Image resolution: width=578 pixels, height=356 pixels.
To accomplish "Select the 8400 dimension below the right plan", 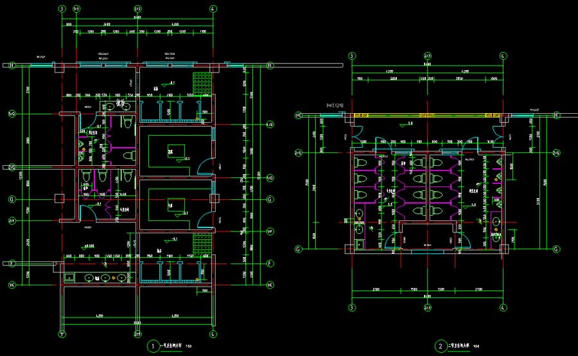I will (x=427, y=296).
